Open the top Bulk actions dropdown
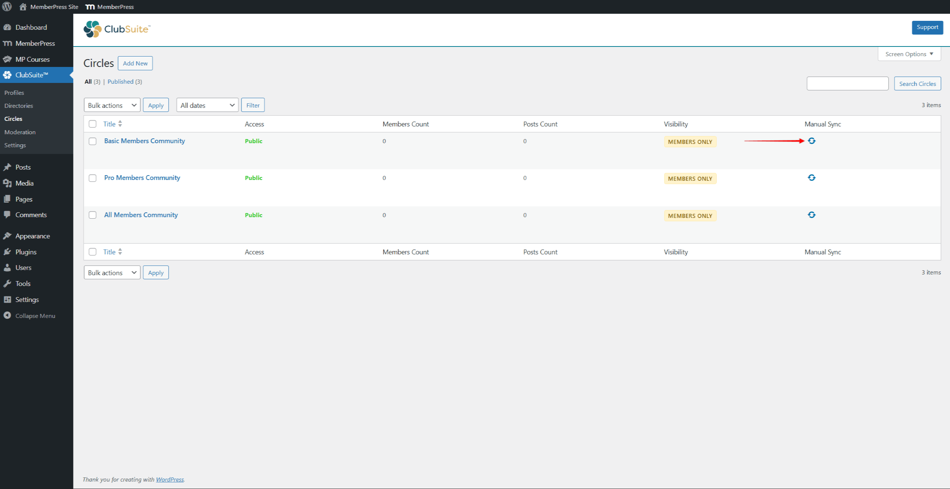 tap(112, 105)
